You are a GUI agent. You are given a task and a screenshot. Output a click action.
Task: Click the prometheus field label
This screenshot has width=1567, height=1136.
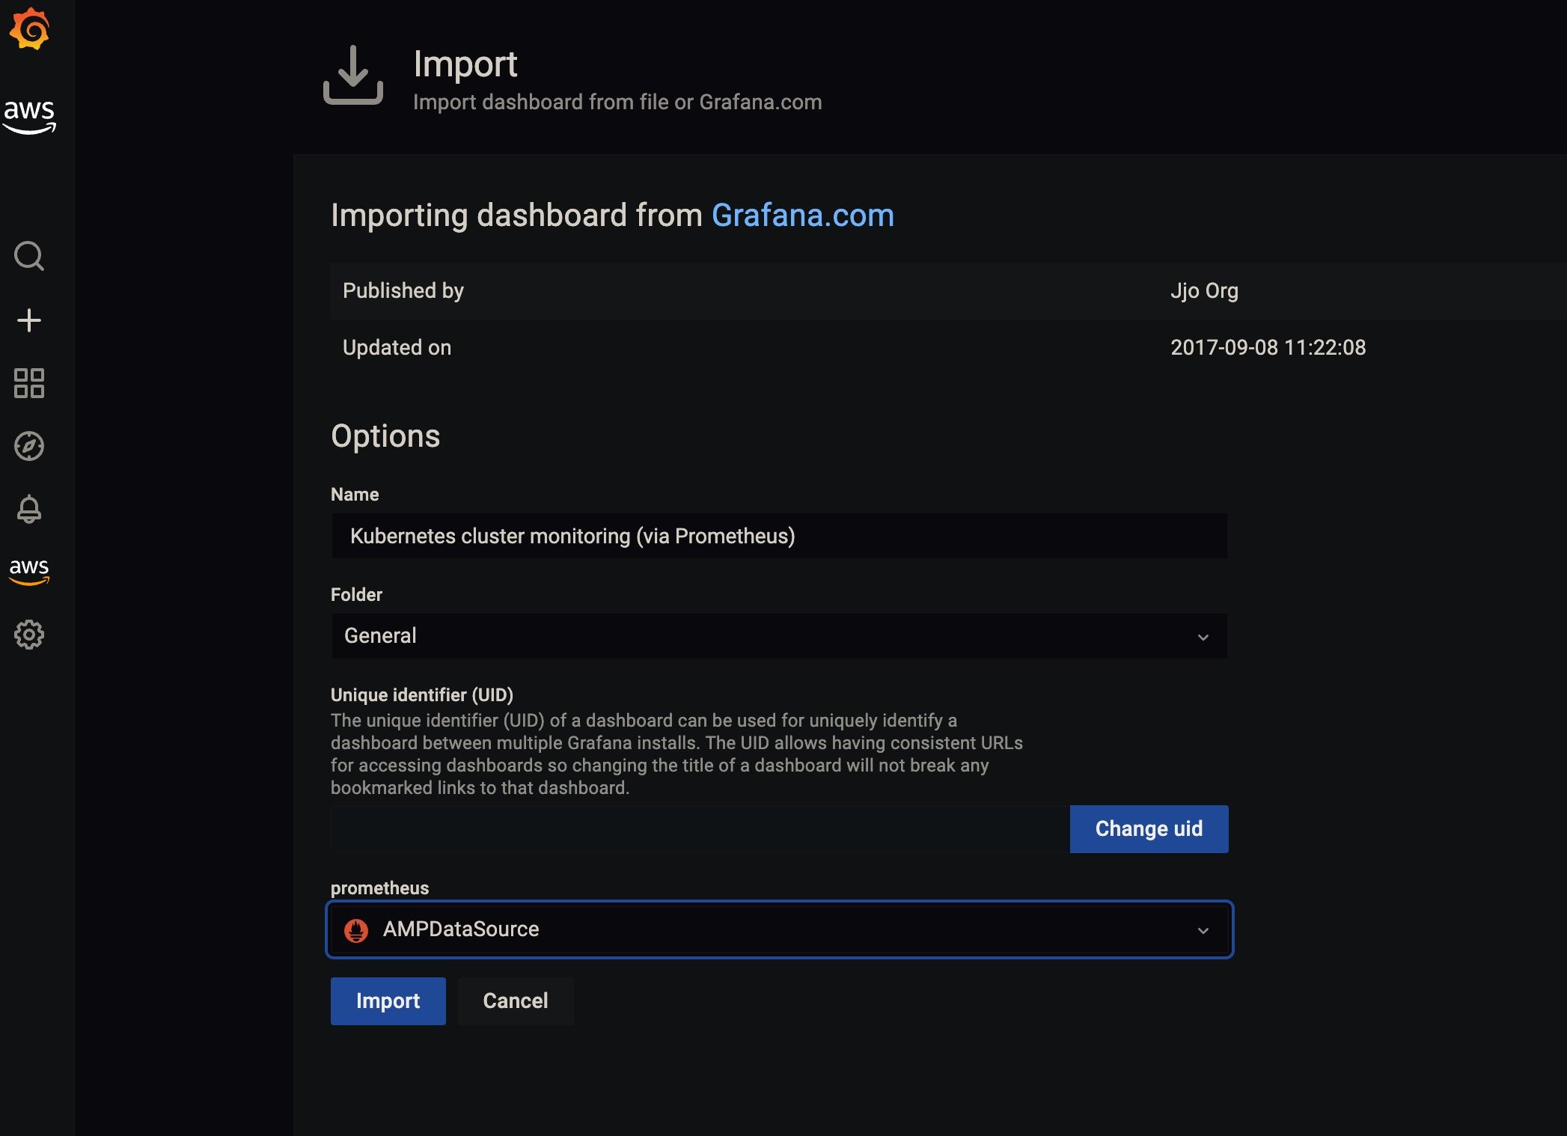point(380,888)
